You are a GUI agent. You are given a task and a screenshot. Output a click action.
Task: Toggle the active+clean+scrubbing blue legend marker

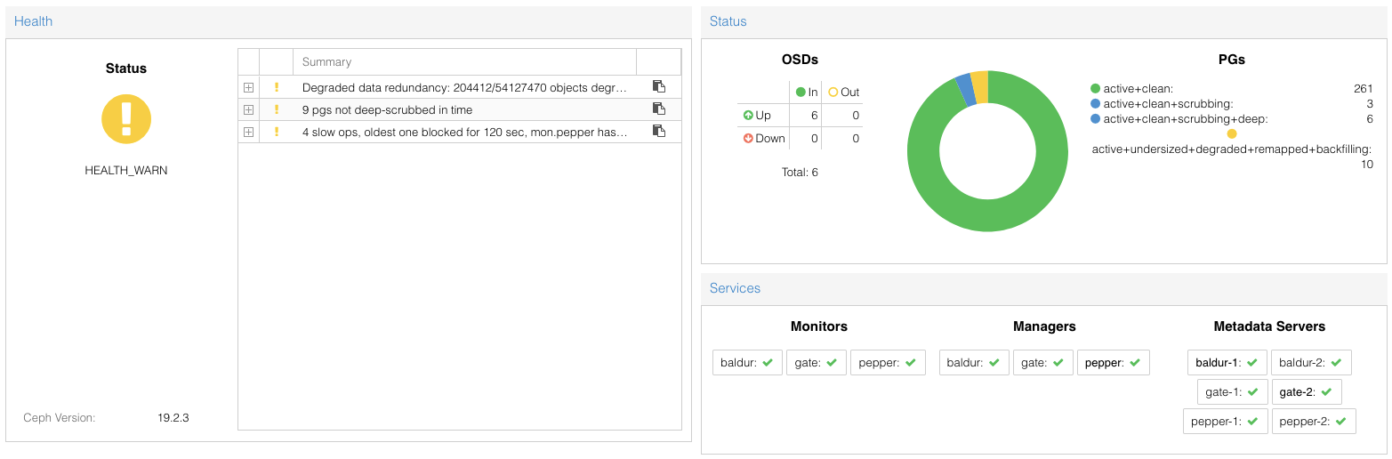(1096, 103)
